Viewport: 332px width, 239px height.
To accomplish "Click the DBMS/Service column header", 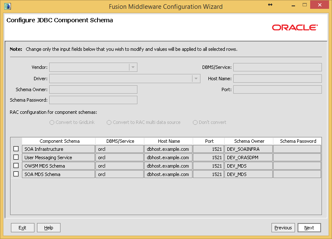I will click(120, 141).
